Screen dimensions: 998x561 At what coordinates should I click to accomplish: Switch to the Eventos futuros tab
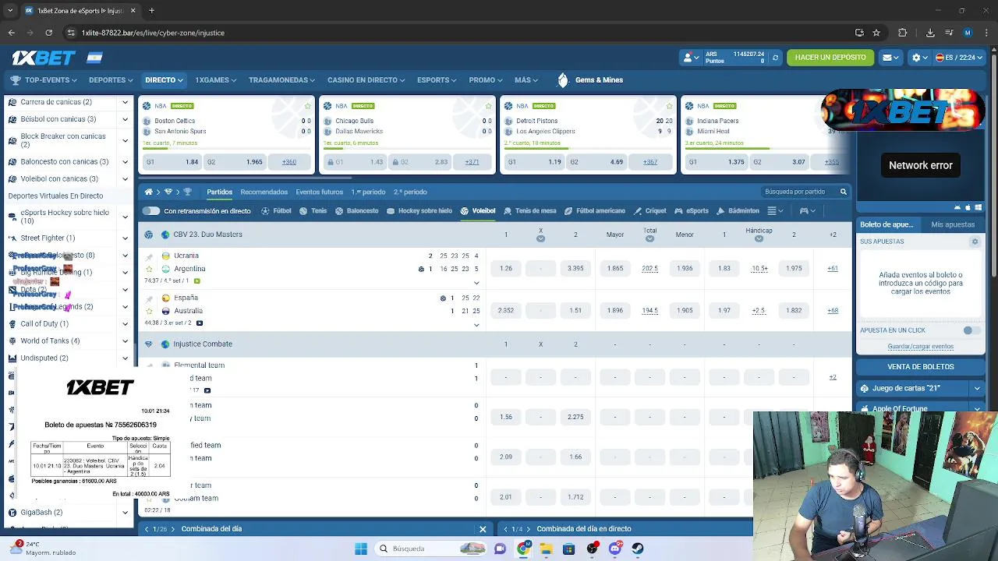(x=319, y=192)
